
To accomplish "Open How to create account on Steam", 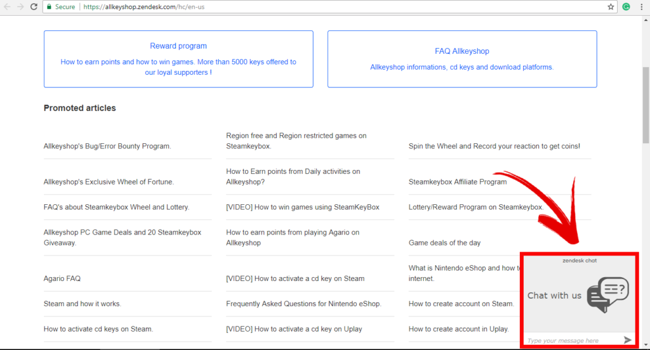I will pyautogui.click(x=461, y=304).
